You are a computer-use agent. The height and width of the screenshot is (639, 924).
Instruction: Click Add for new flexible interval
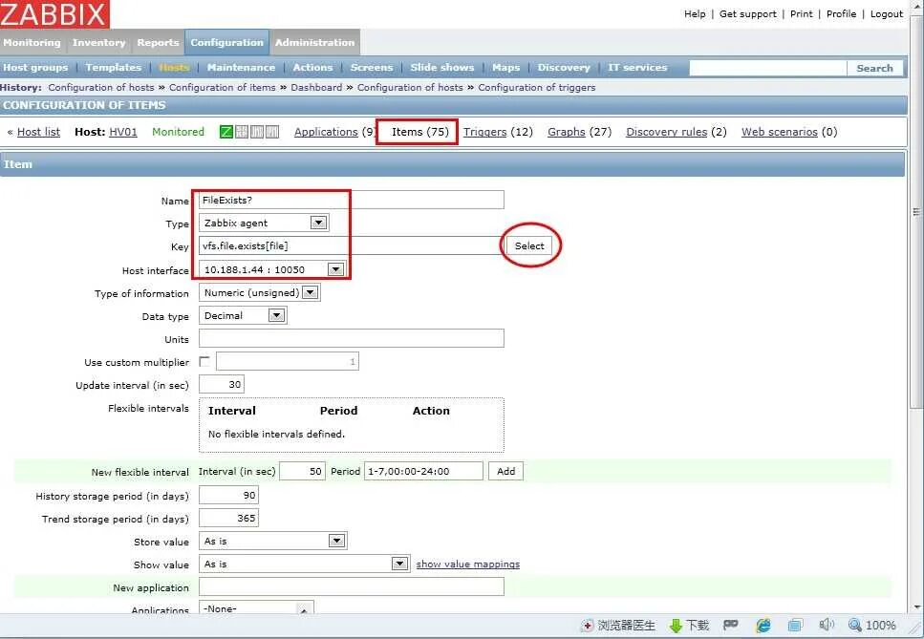(505, 471)
